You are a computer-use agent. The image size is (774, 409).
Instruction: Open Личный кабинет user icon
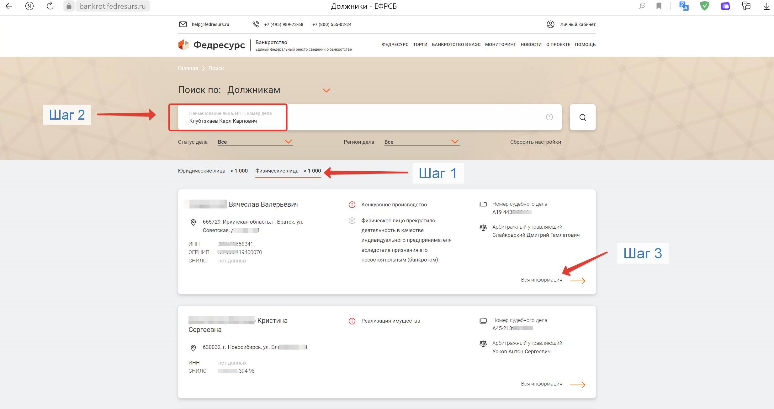tap(550, 24)
